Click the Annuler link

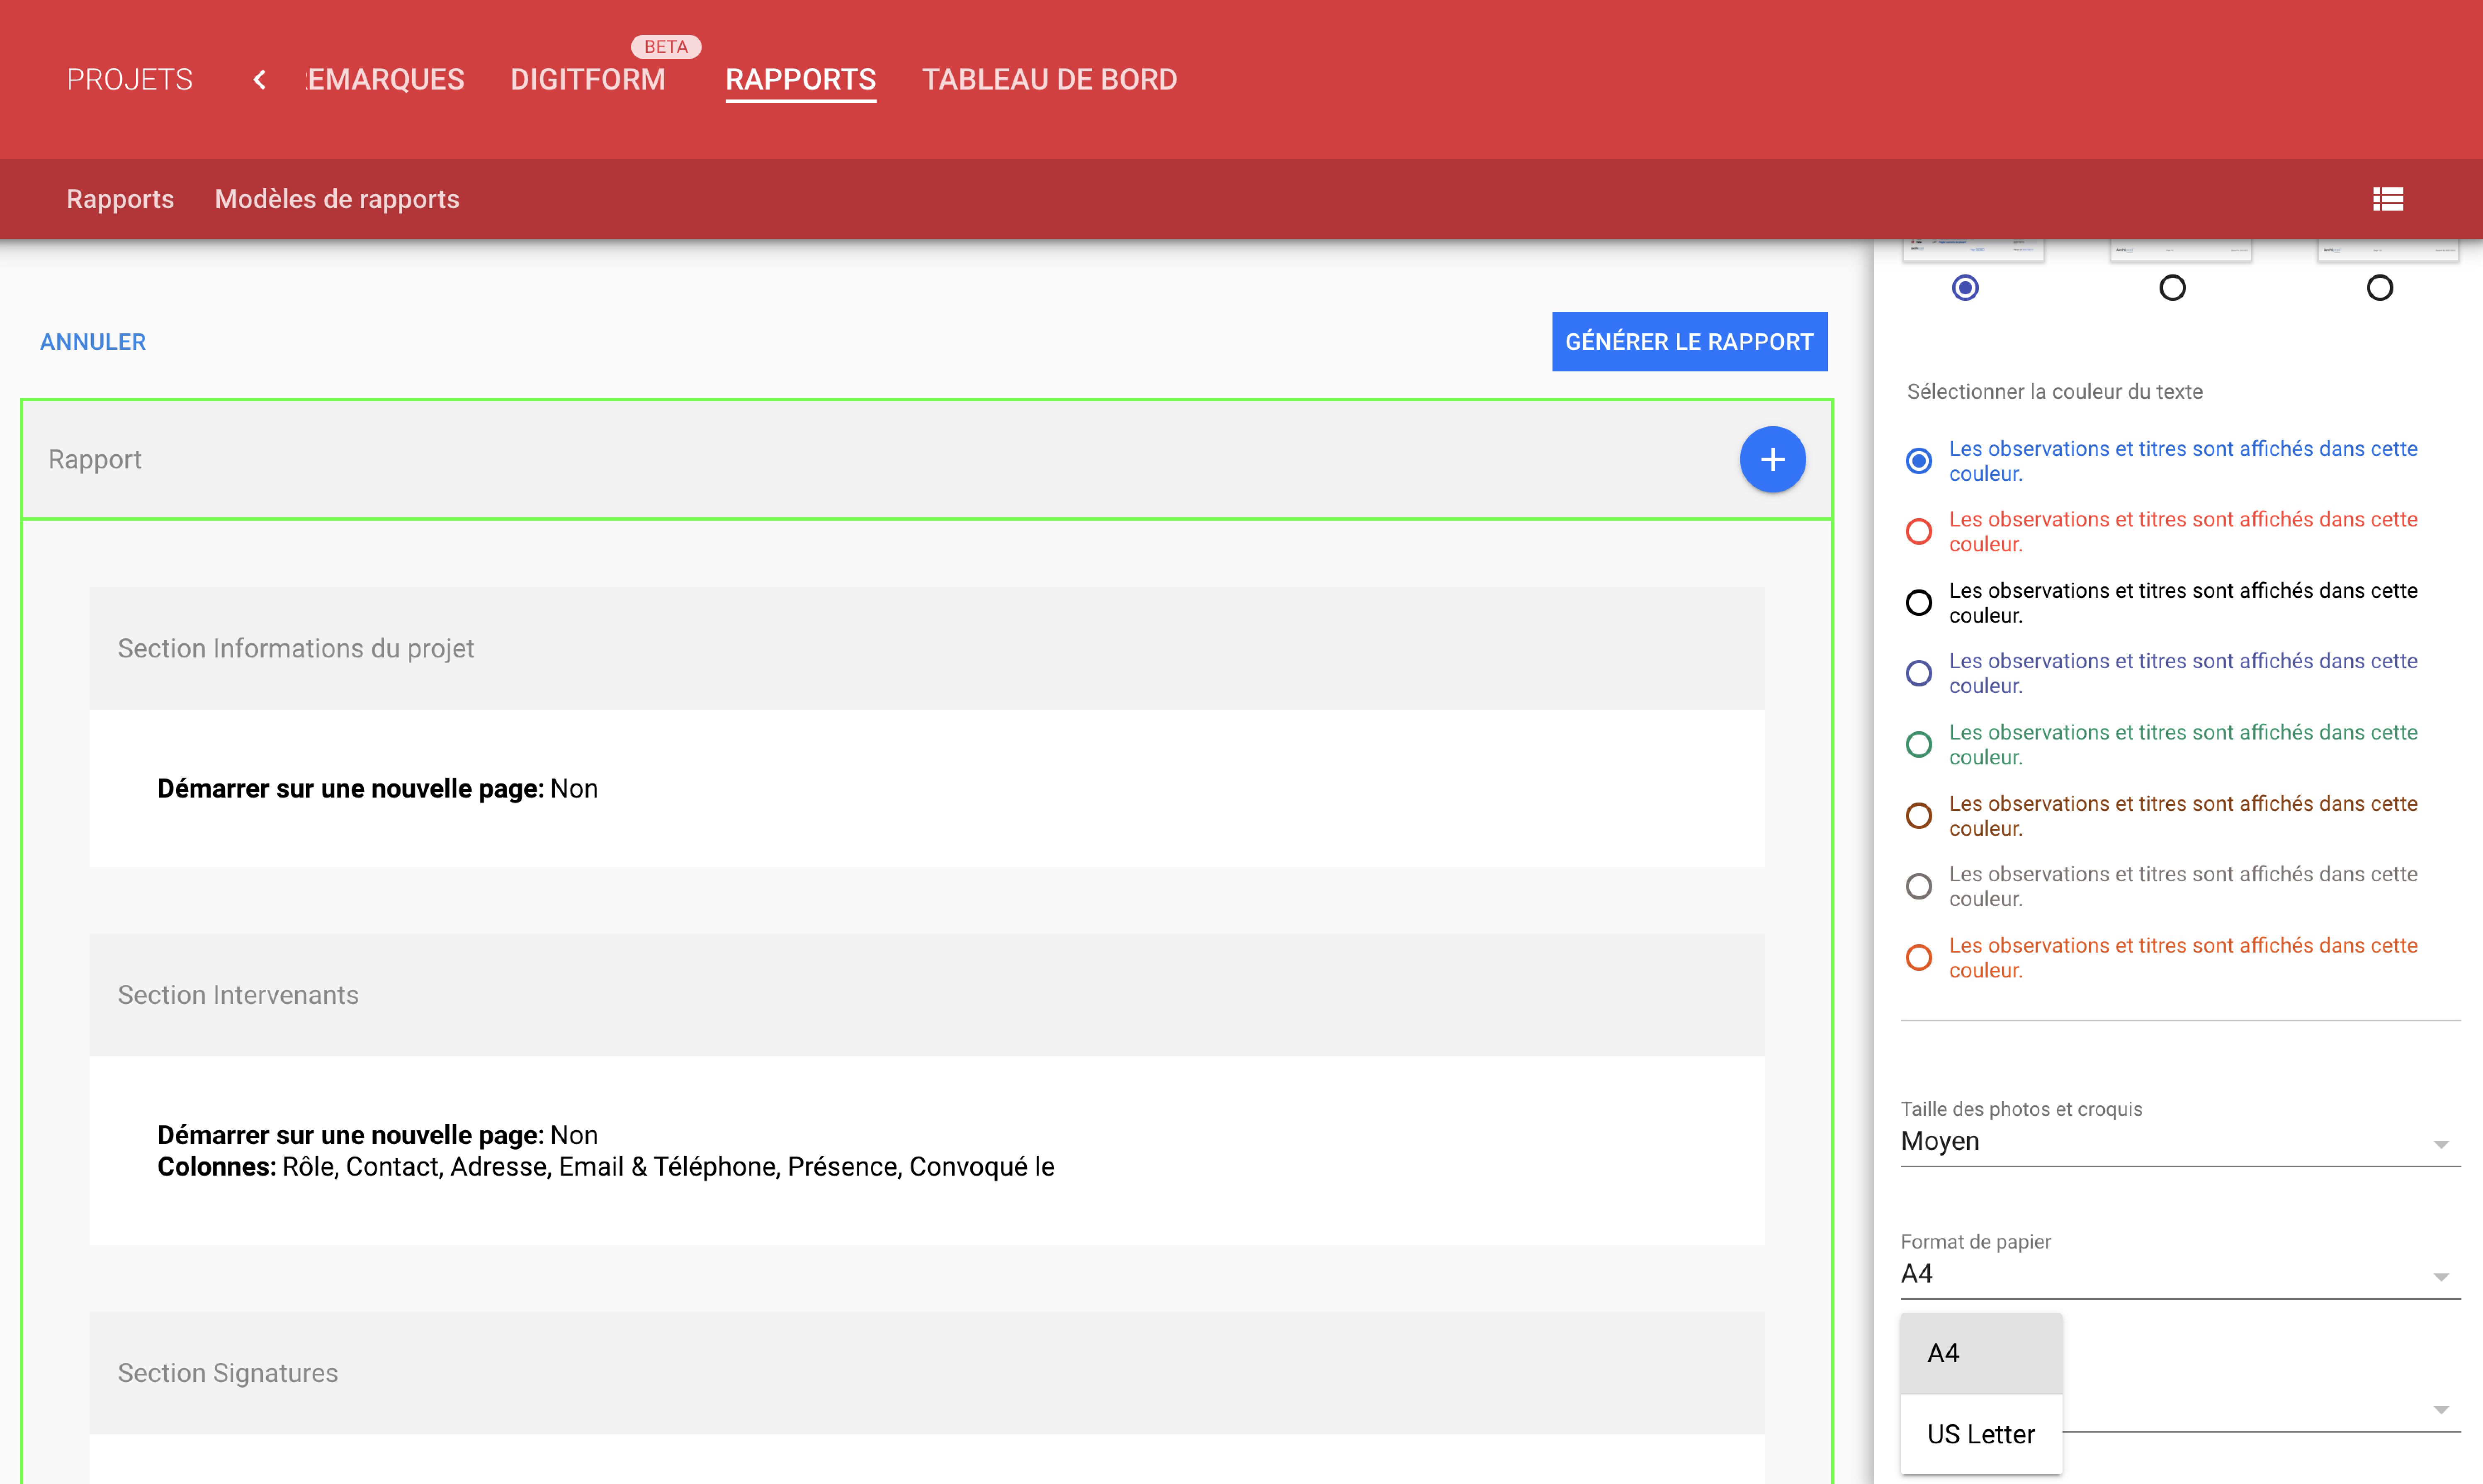(92, 342)
